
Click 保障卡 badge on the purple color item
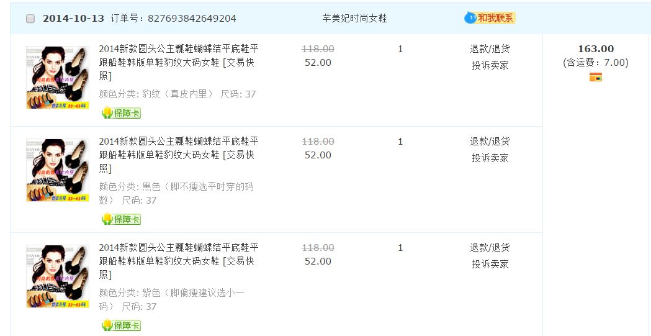coord(122,325)
